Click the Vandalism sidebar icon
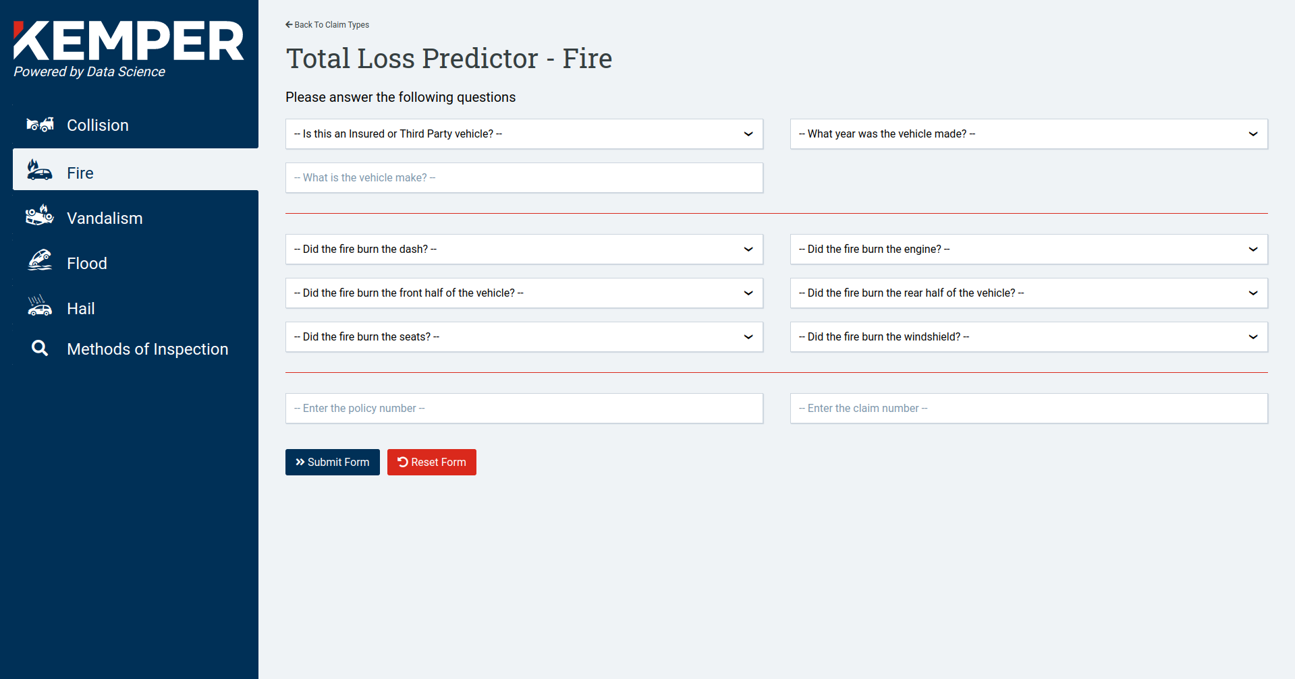1295x679 pixels. pyautogui.click(x=40, y=216)
